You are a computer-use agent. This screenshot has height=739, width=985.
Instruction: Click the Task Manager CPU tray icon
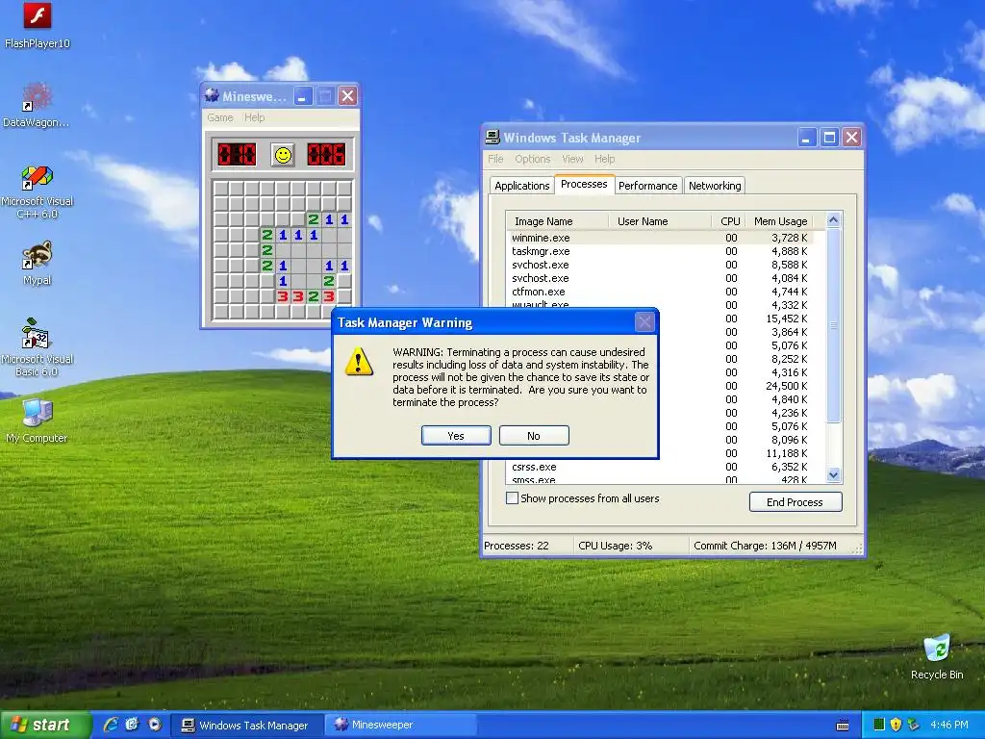pos(879,726)
